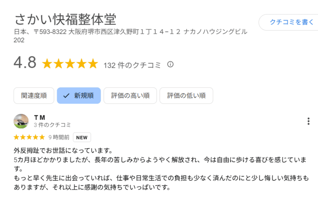Click the checkmark icon in 新規順 chip

66,96
